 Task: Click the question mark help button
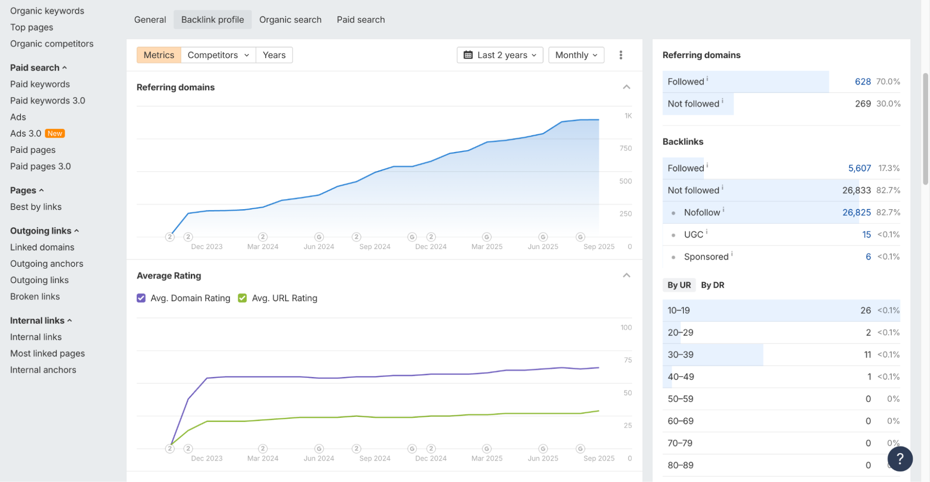[900, 459]
